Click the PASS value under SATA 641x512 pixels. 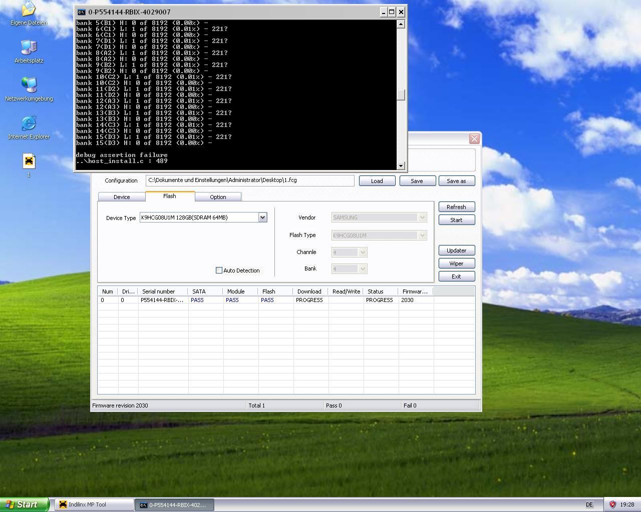(197, 300)
